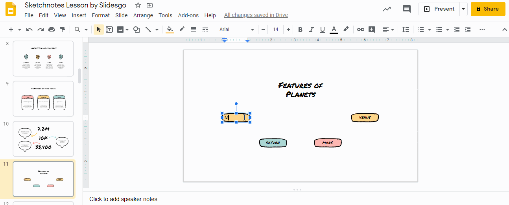Open the Border color pencil
The width and height of the screenshot is (509, 205).
(182, 30)
